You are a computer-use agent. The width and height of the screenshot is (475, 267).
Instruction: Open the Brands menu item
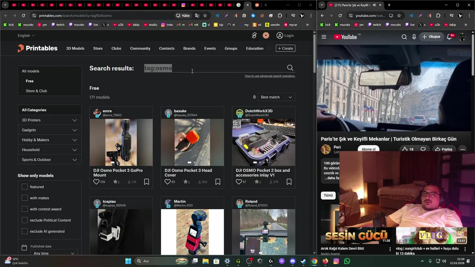[x=189, y=48]
